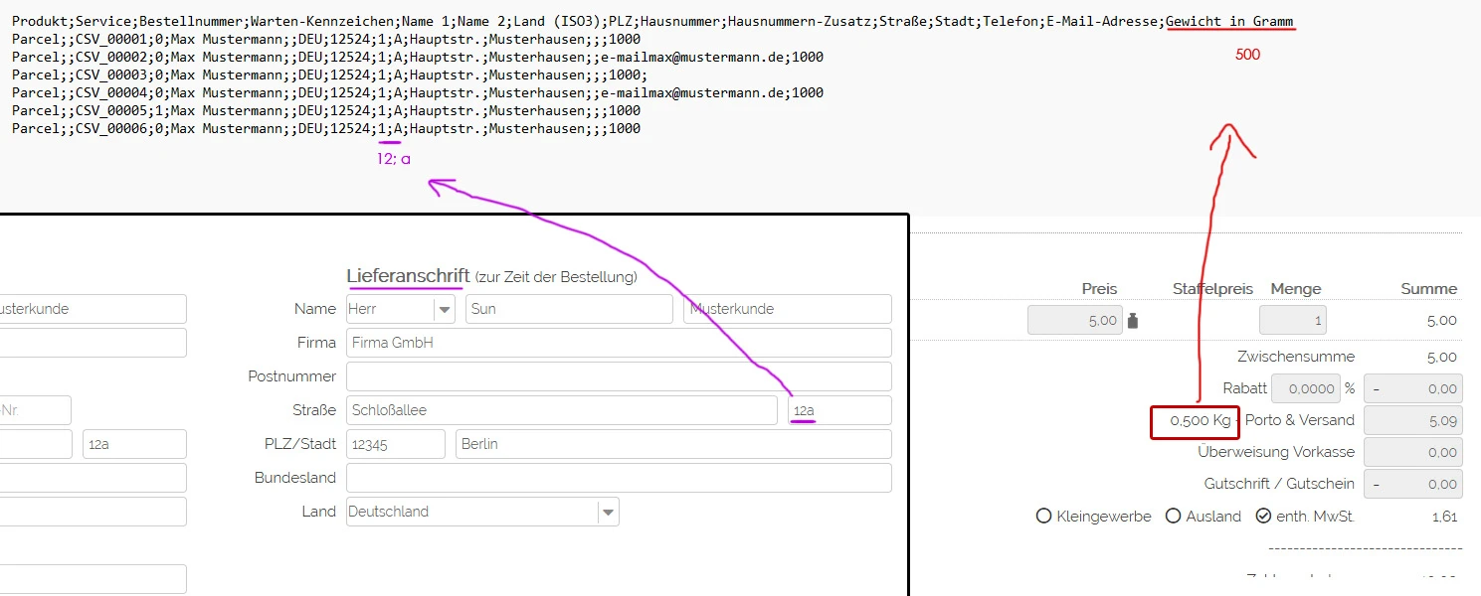Image resolution: width=1481 pixels, height=596 pixels.
Task: Click the delivery house number field 12a
Action: tap(838, 410)
